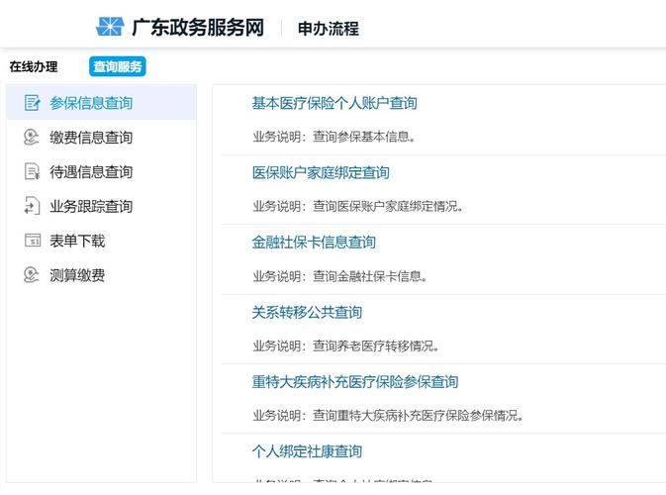This screenshot has width=666, height=495.
Task: Click the 参保信息查询 sidebar icon
Action: [33, 103]
